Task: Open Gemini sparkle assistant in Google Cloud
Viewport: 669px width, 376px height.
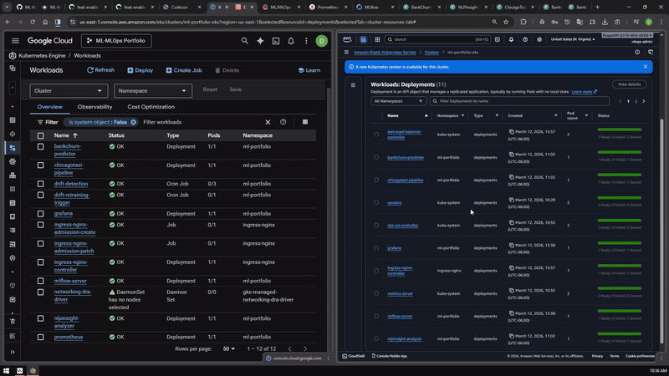Action: point(260,41)
